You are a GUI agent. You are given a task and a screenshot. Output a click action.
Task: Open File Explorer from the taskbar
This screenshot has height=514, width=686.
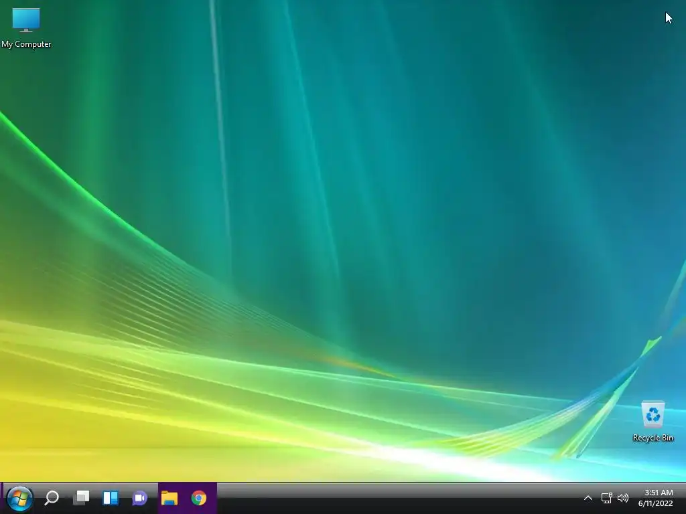click(x=169, y=498)
